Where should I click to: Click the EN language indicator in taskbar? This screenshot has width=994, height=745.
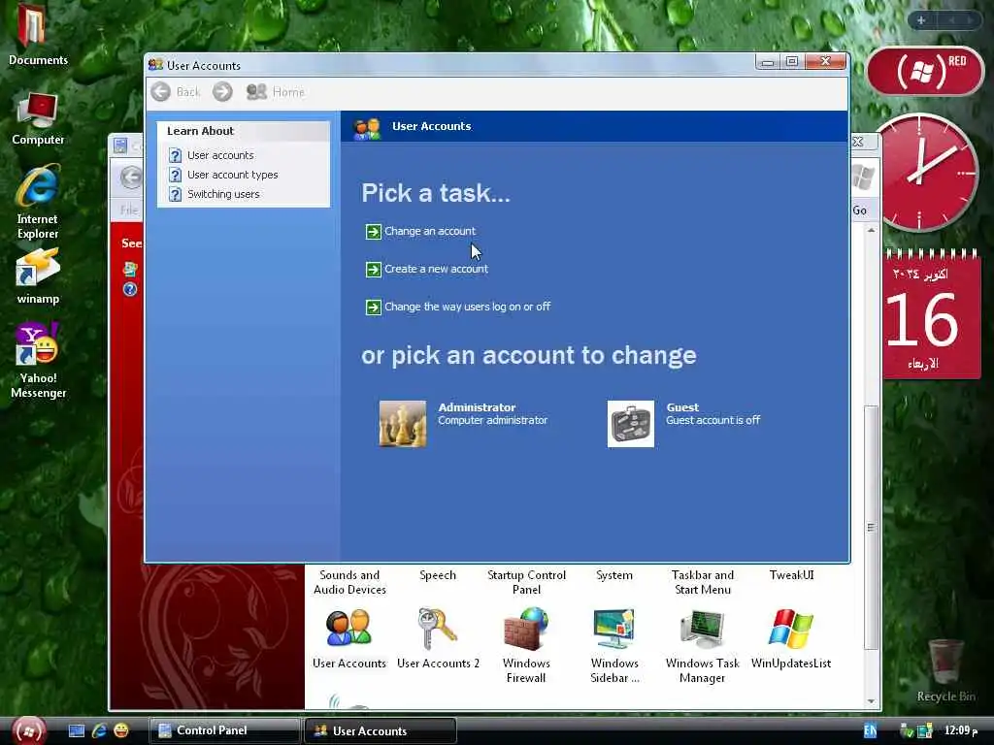[871, 731]
